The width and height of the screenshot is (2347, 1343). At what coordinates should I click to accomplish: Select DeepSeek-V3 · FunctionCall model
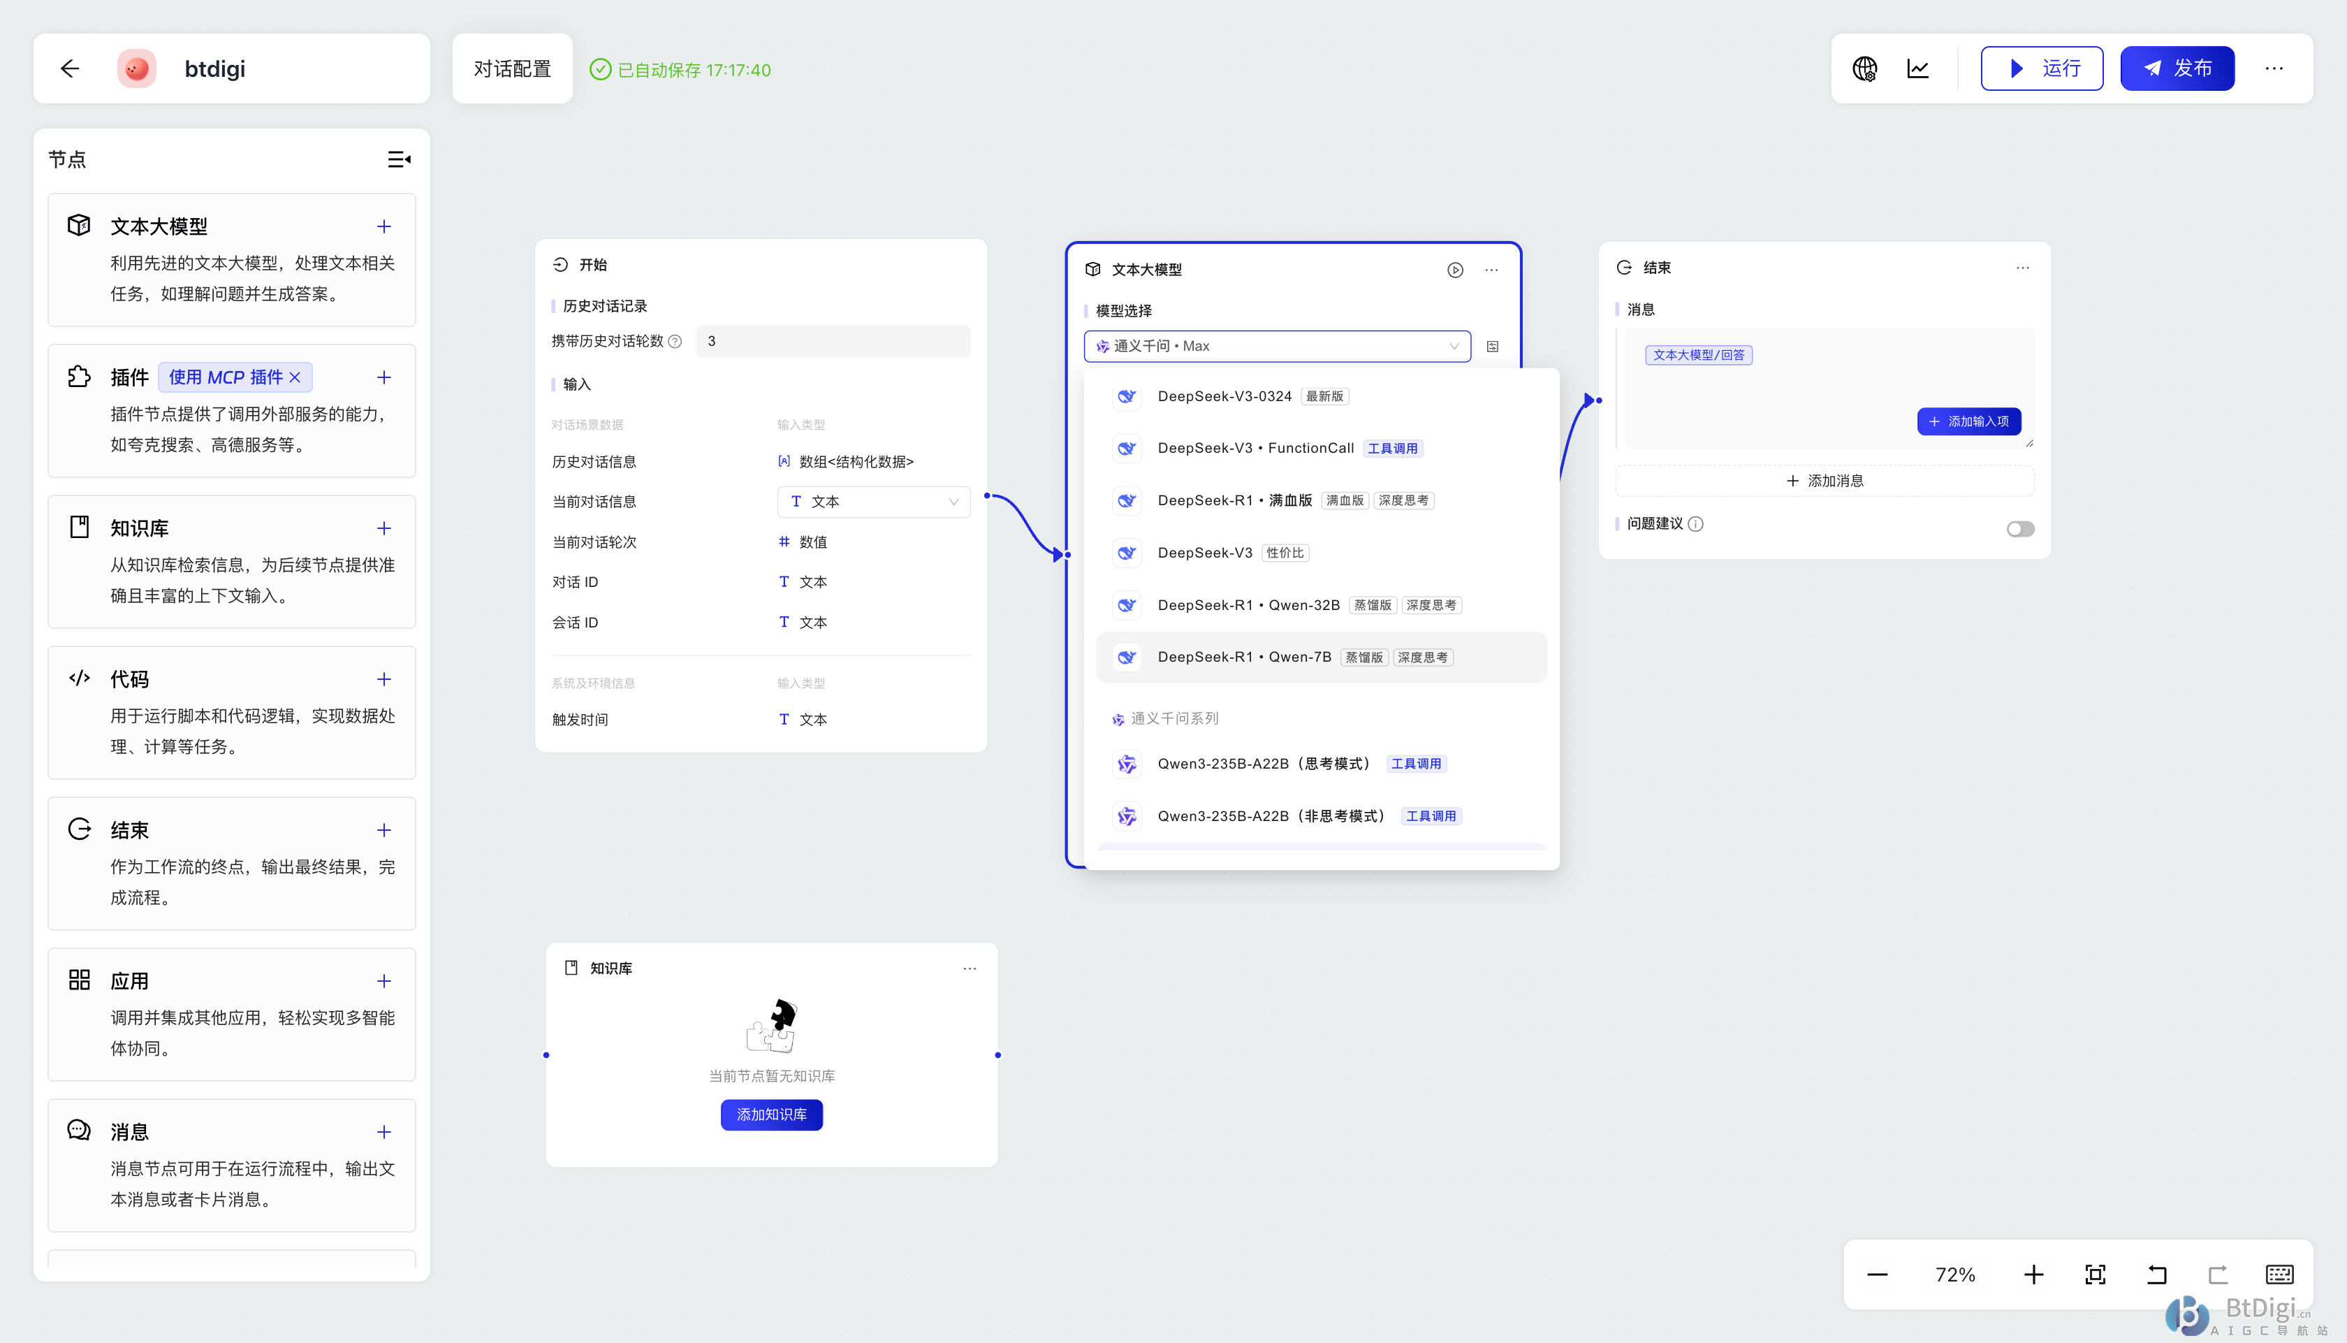point(1320,449)
